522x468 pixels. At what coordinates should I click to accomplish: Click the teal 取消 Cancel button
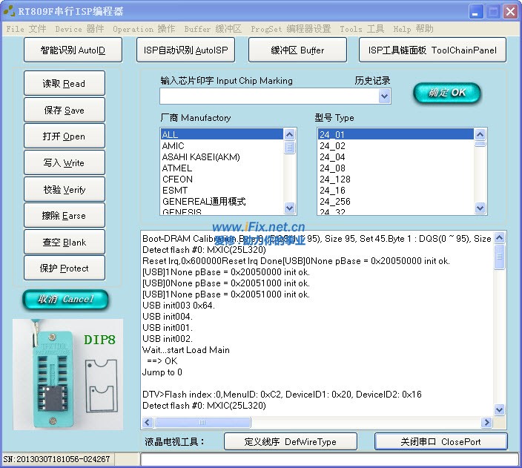[x=65, y=299]
